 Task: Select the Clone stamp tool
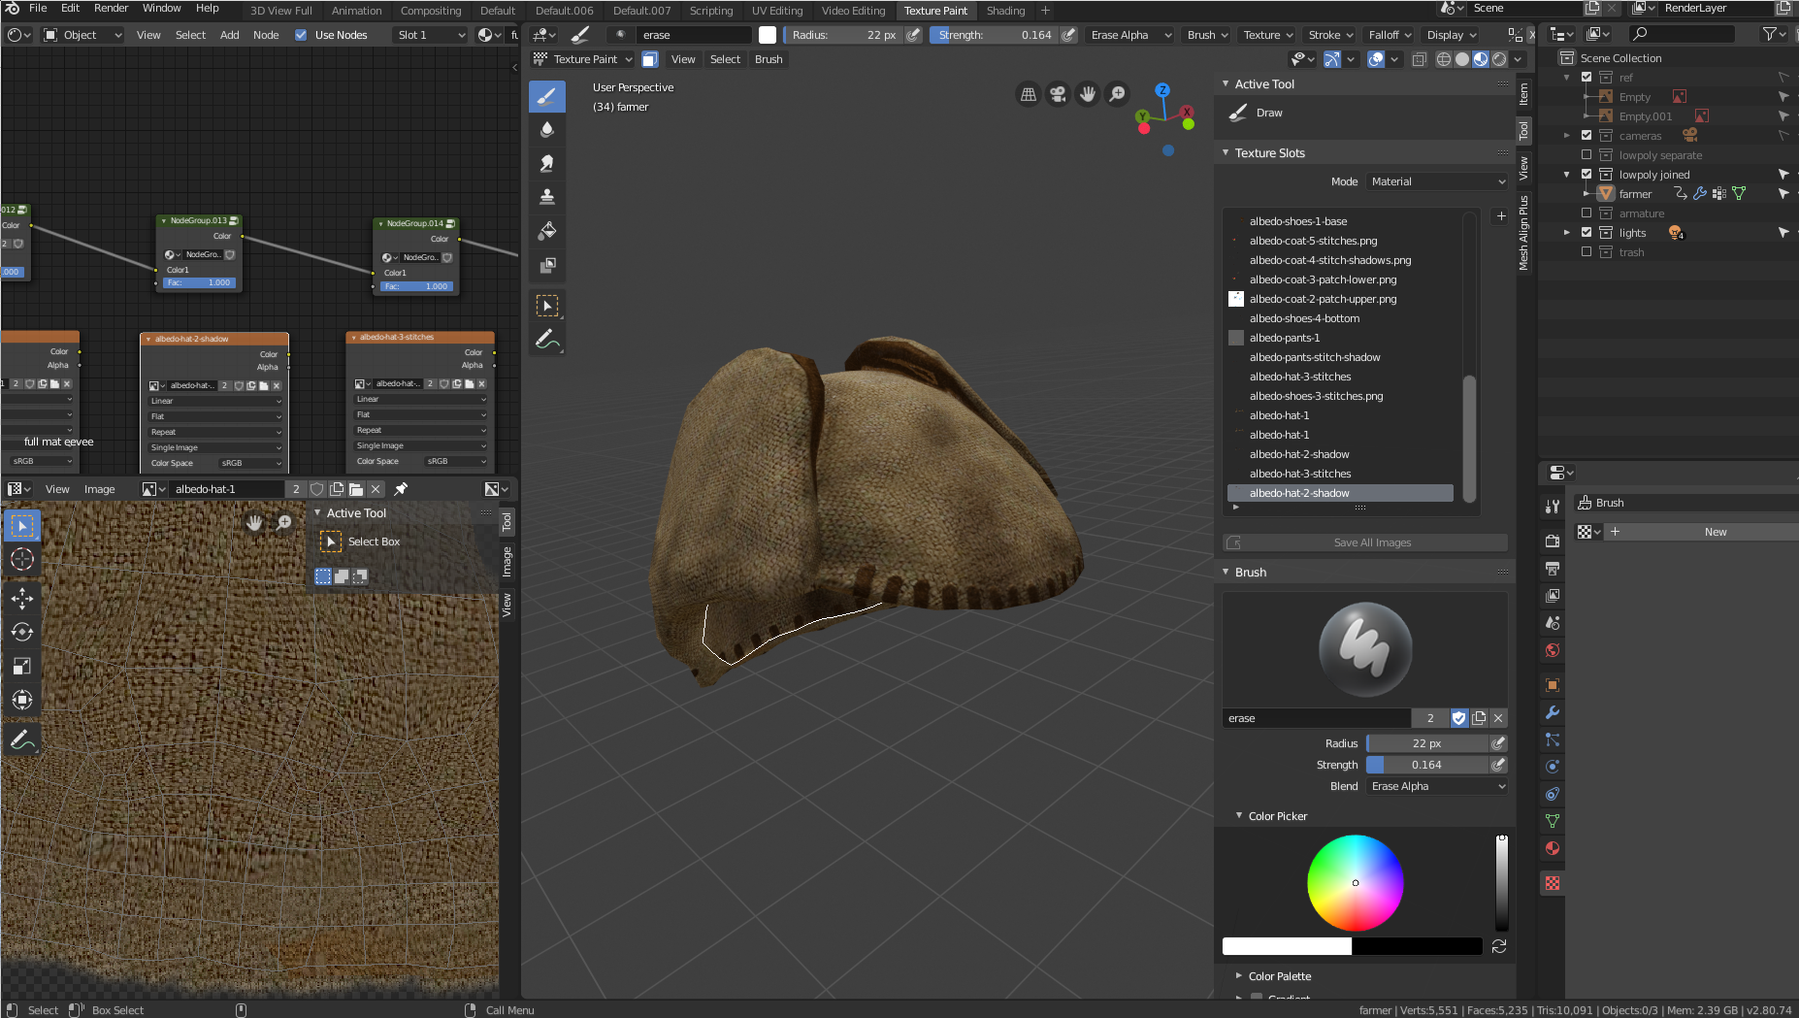tap(546, 197)
